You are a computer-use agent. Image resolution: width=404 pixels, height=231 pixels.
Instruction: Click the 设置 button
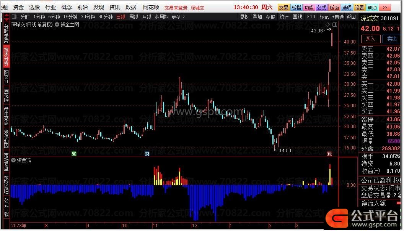(x=359, y=8)
